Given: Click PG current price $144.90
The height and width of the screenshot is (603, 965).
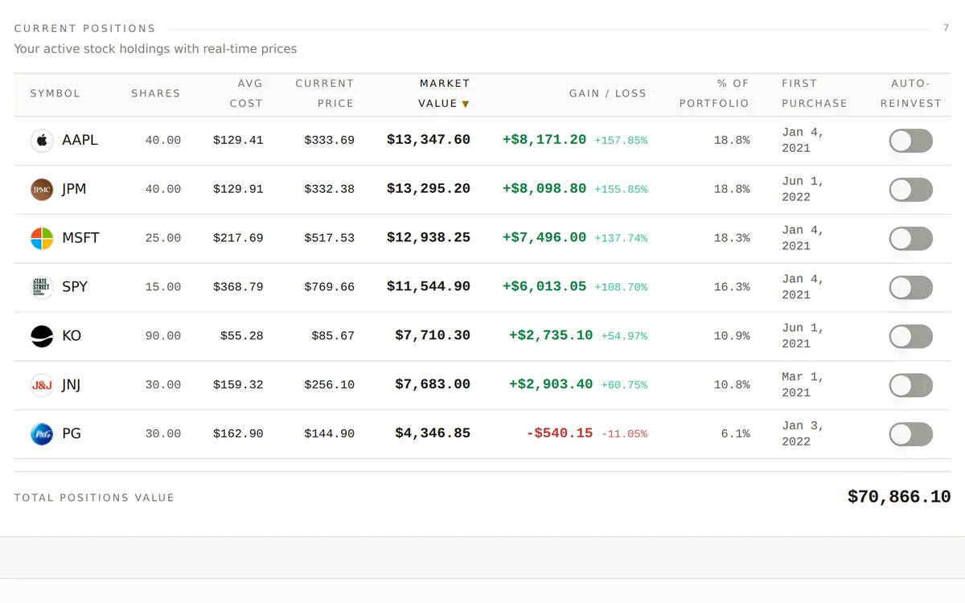Looking at the screenshot, I should coord(330,435).
